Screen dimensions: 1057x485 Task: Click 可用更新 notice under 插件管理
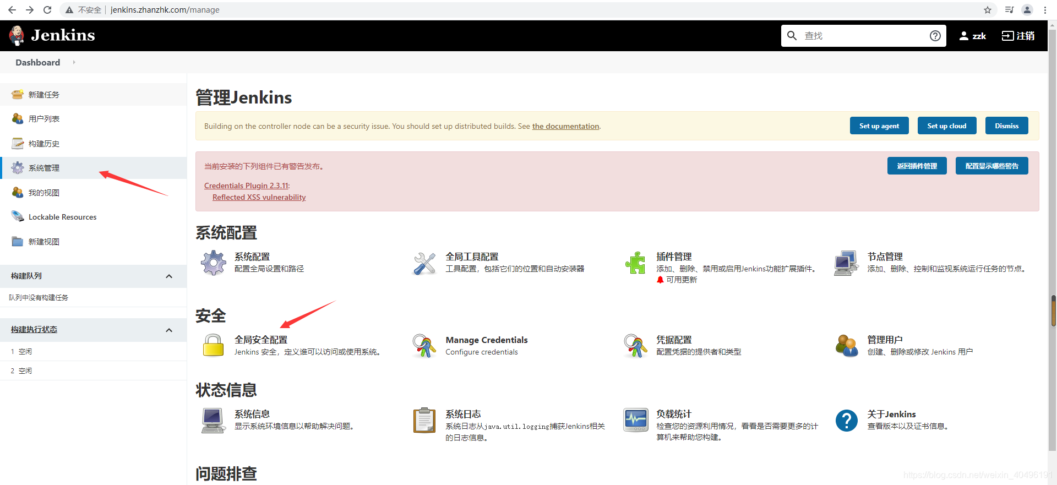click(x=682, y=280)
